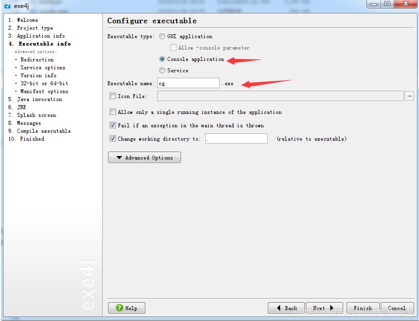This screenshot has height=321, width=419.
Task: Minimize the exe4j window
Action: pyautogui.click(x=374, y=4)
